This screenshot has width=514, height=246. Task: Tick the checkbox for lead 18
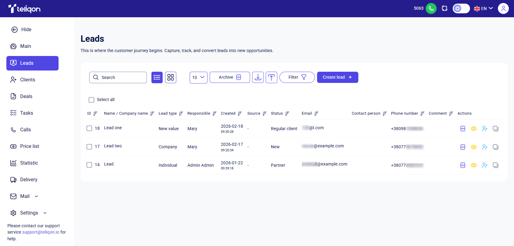(89, 128)
